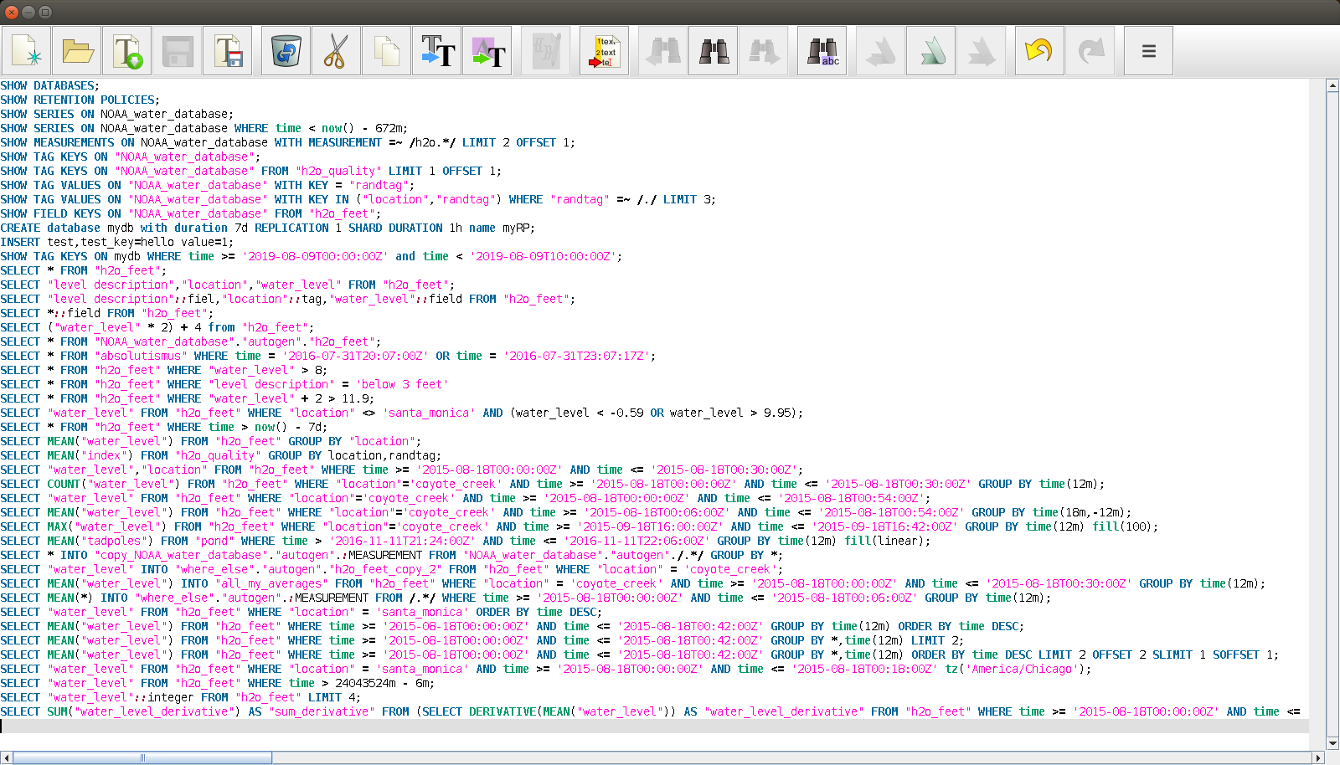
Task: Toggle the numbered lines go-to icon
Action: [604, 51]
